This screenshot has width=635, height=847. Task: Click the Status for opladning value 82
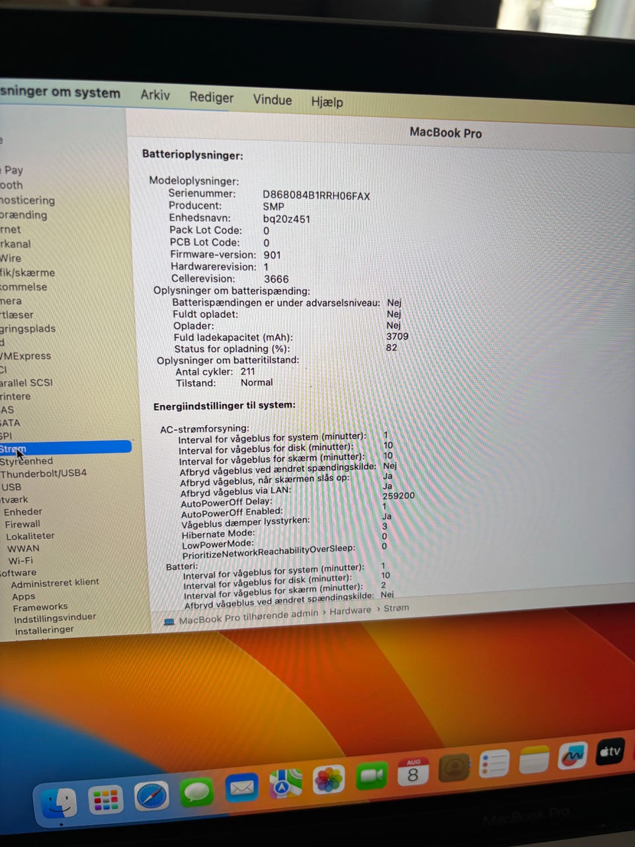pos(392,347)
